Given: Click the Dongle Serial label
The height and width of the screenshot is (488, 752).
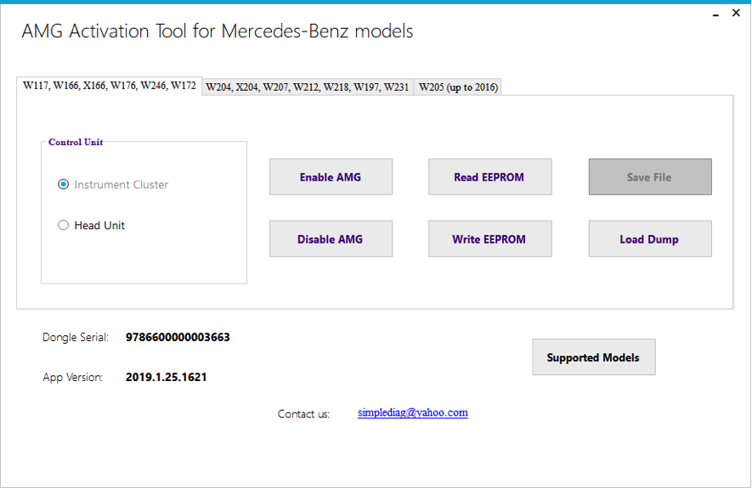Looking at the screenshot, I should (76, 337).
